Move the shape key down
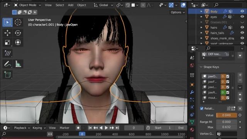 (240, 100)
